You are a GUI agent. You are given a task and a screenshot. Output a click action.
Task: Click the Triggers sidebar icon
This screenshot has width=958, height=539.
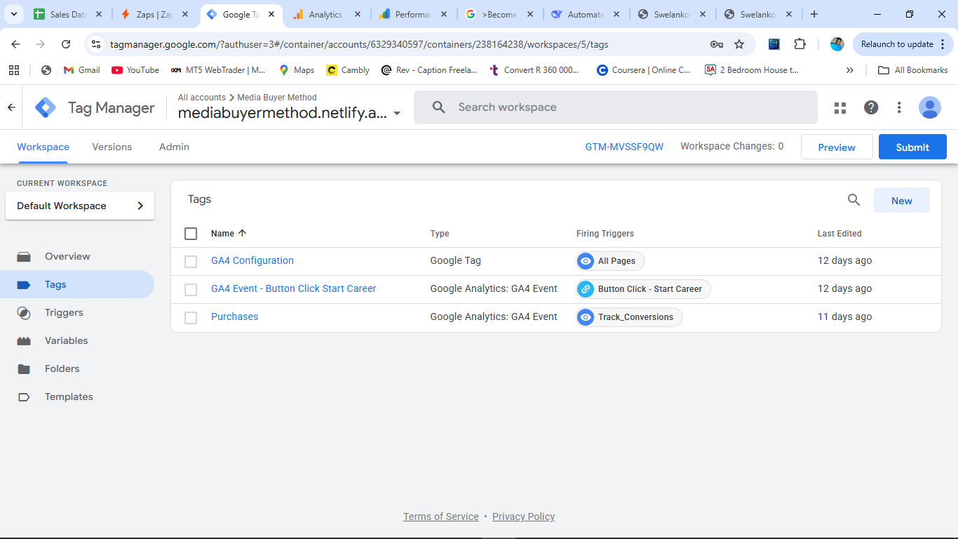click(x=24, y=313)
